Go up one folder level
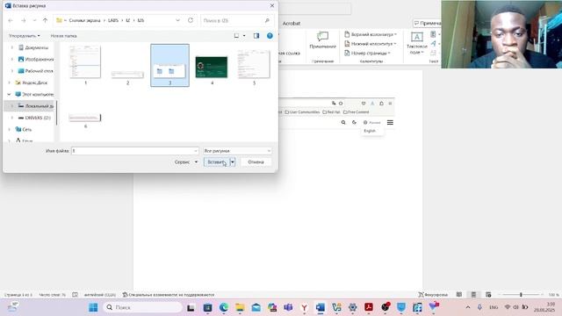The height and width of the screenshot is (316, 562). coord(45,20)
